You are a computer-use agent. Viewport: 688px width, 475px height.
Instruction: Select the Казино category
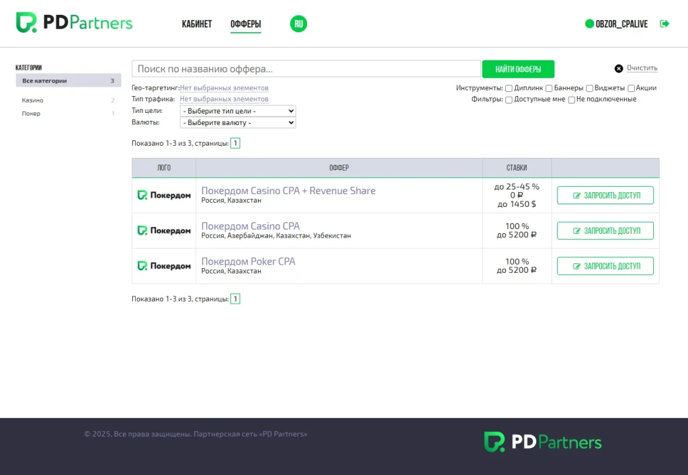click(69, 100)
